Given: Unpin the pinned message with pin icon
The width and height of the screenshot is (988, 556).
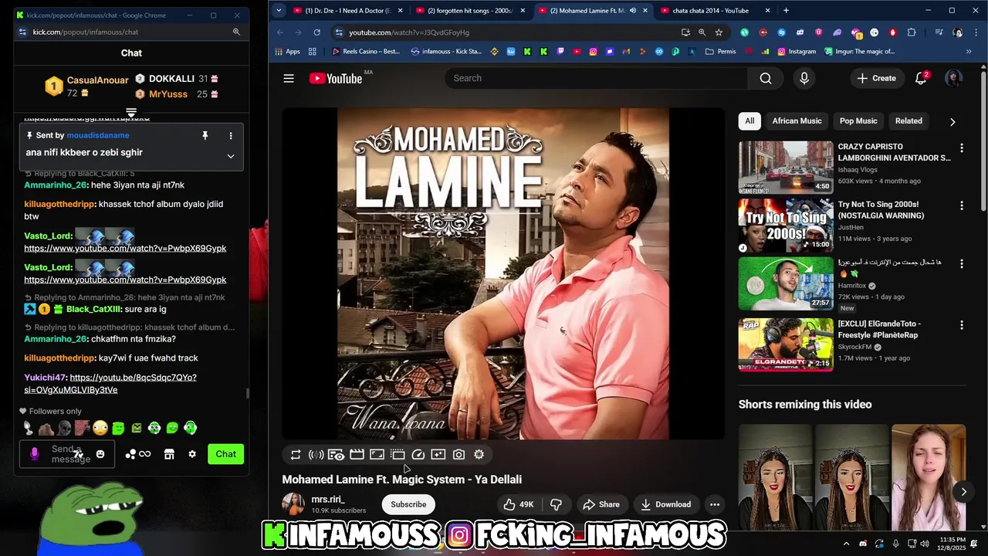Looking at the screenshot, I should pyautogui.click(x=205, y=136).
